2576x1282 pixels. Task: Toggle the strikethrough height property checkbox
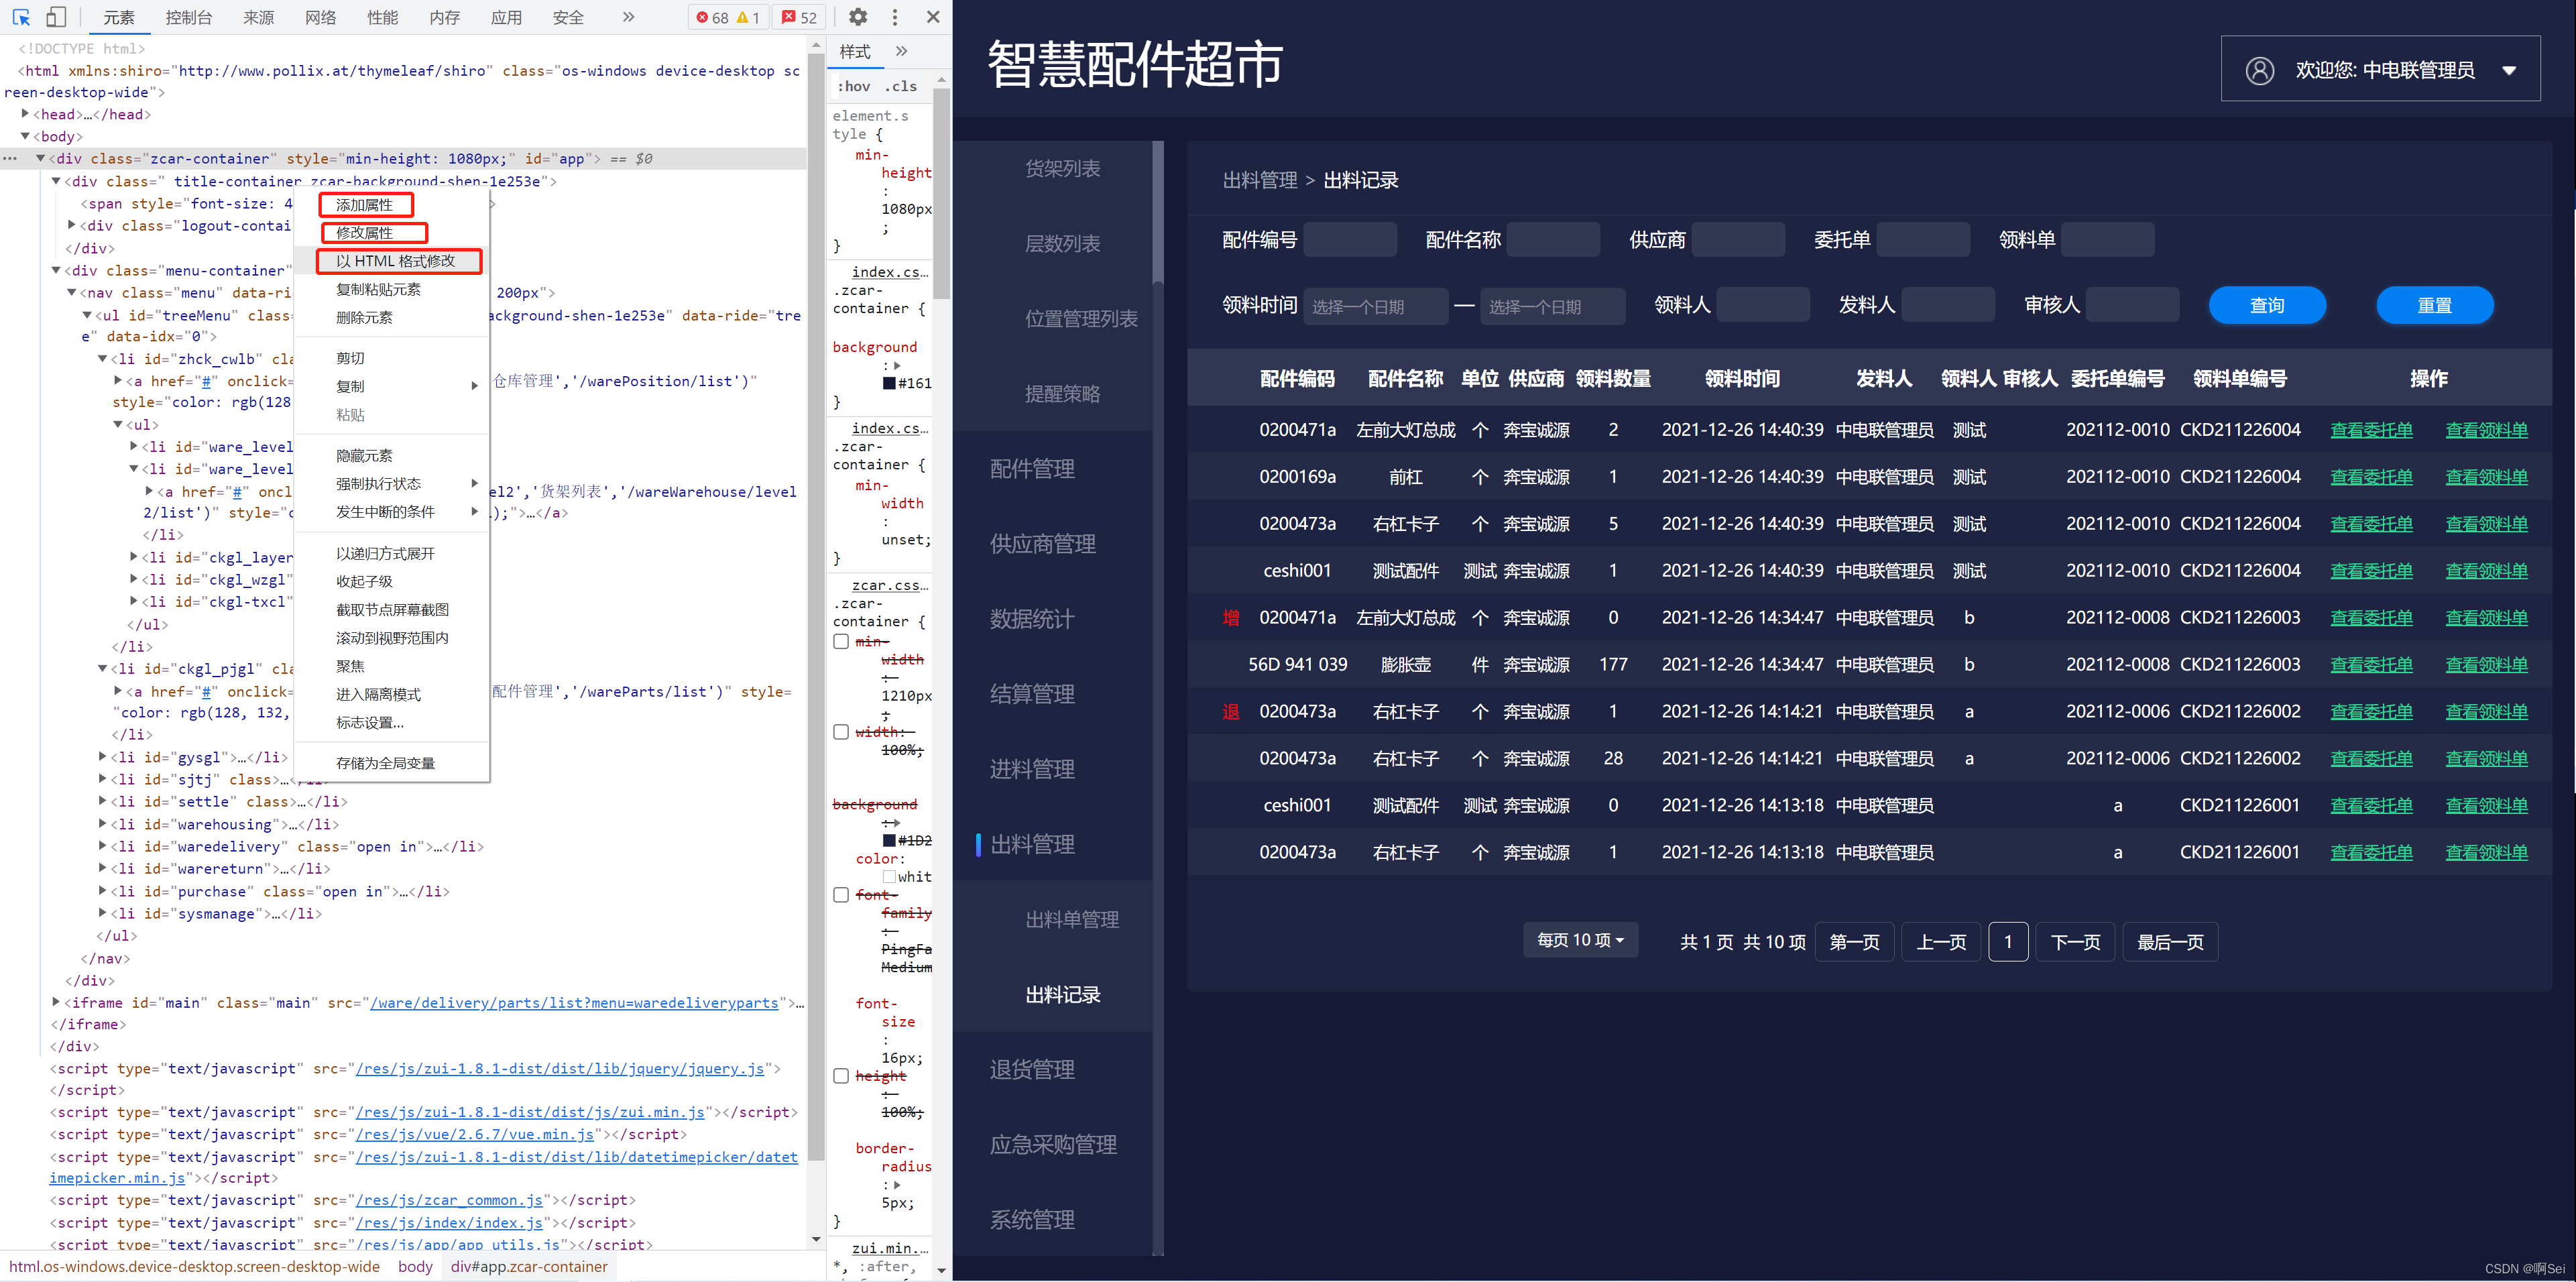tap(841, 1076)
